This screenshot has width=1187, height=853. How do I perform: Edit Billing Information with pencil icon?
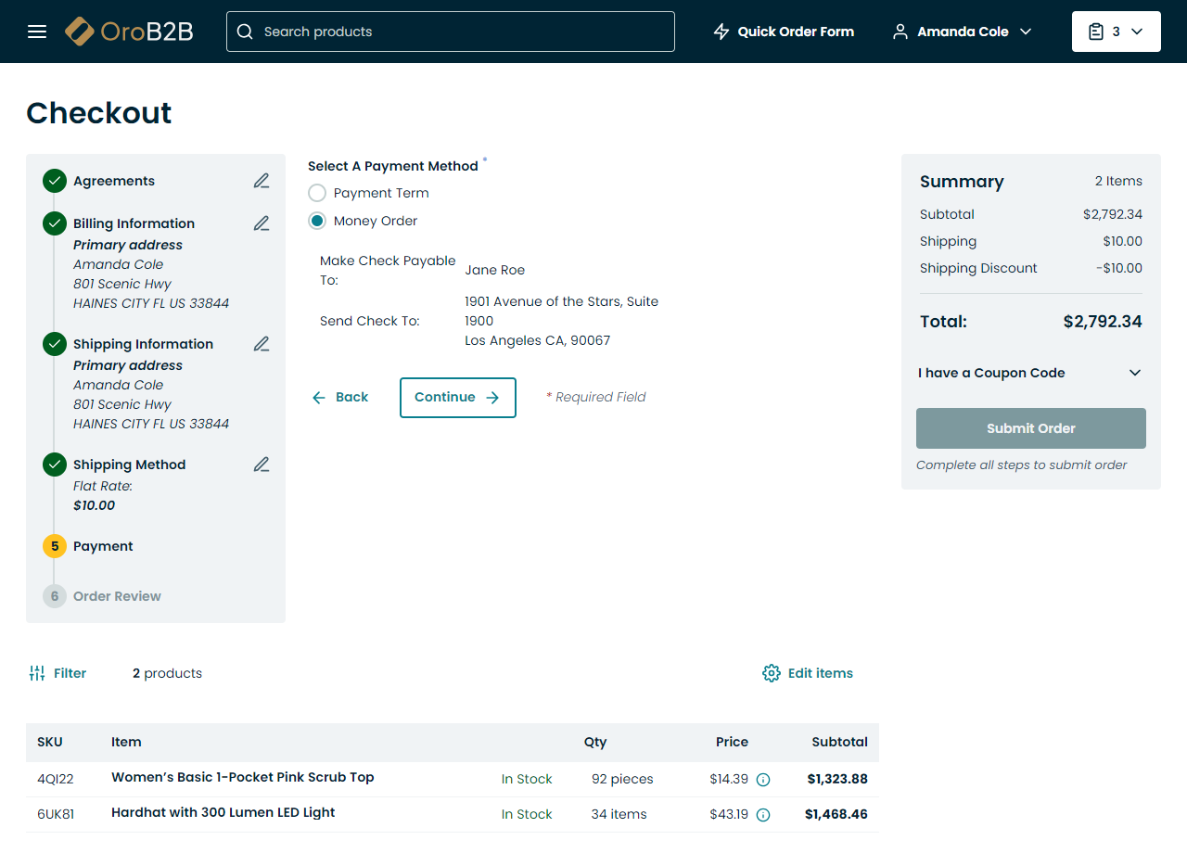(262, 223)
